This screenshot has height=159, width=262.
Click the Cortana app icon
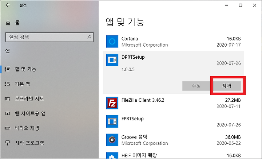coord(112,41)
